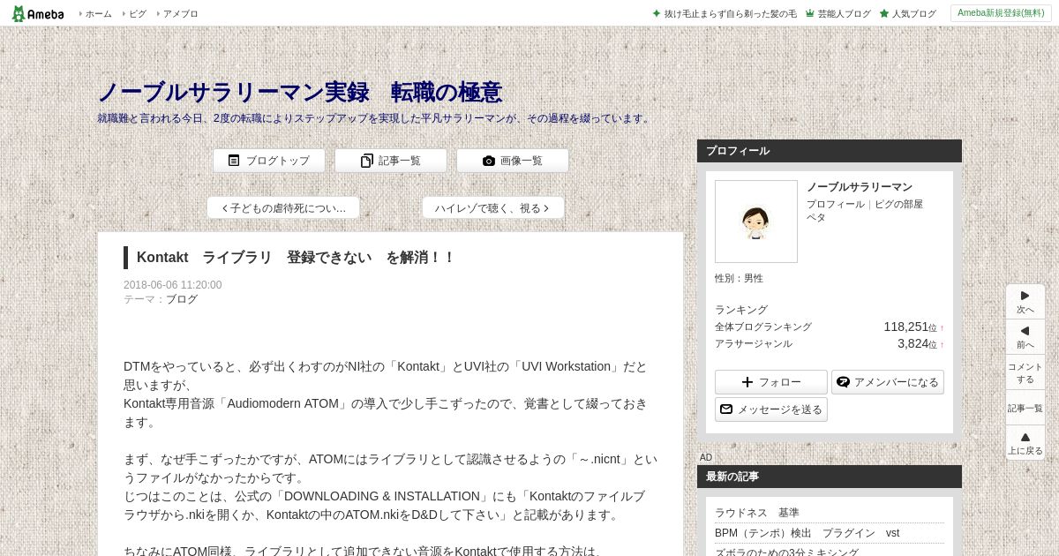Image resolution: width=1059 pixels, height=556 pixels.
Task: Click the crown icon beside 芸能人ブログ
Action: (810, 14)
